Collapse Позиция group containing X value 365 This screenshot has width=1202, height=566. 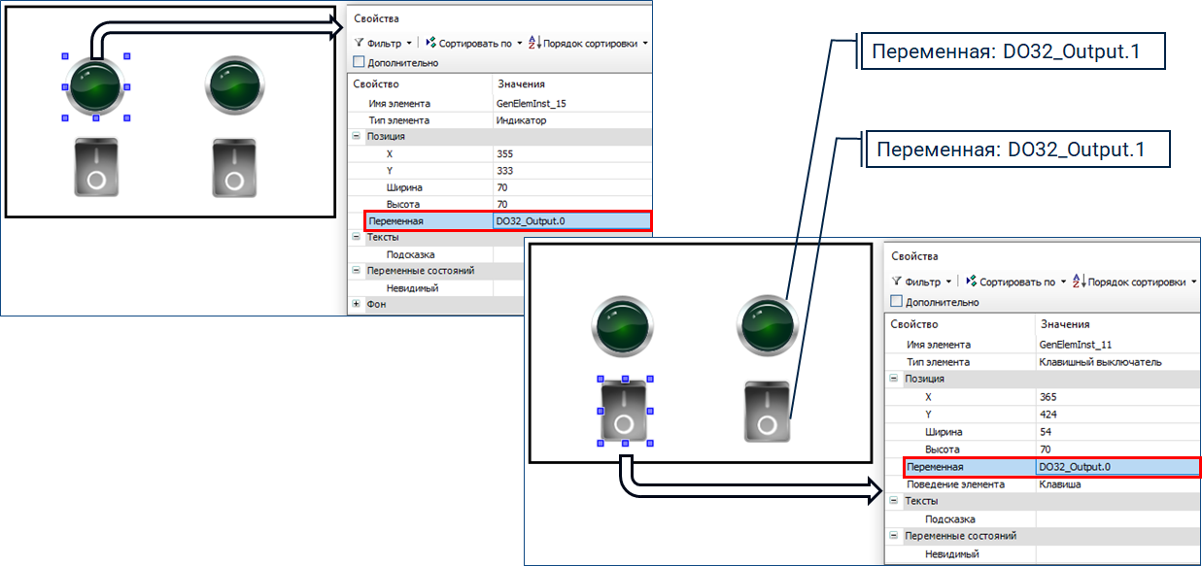(894, 379)
